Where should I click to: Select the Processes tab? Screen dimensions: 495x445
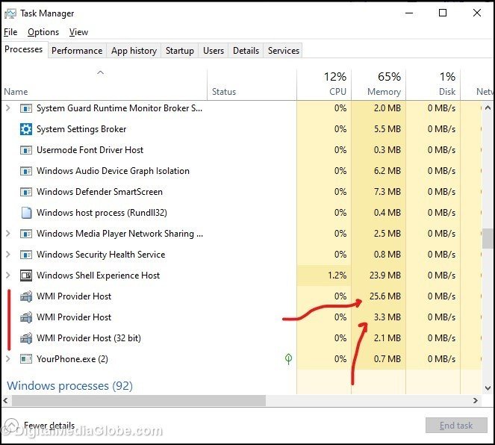point(24,49)
